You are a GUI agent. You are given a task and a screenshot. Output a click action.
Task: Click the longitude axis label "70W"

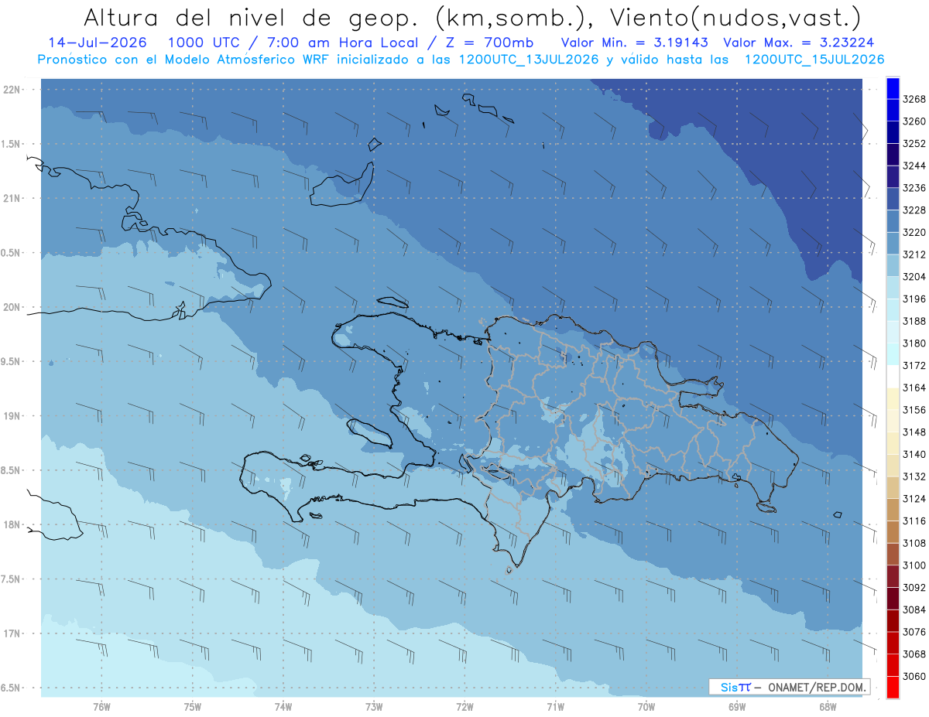(x=646, y=706)
